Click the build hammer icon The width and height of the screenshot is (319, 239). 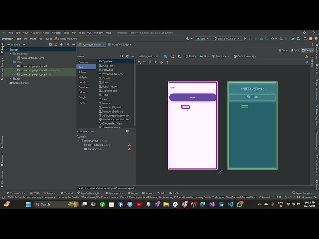point(188,39)
